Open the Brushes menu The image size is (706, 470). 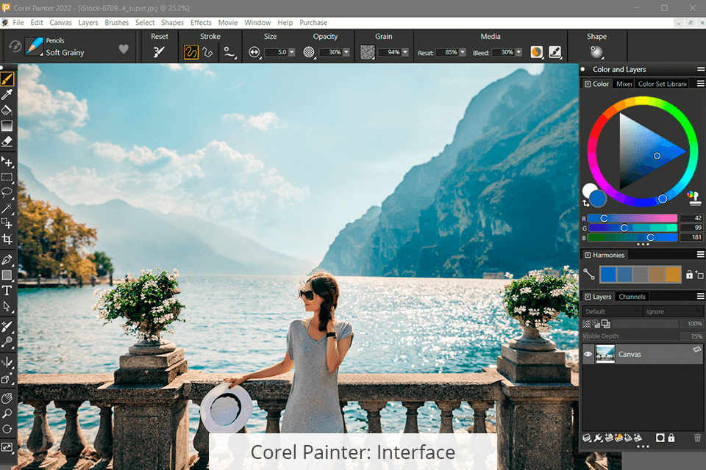pos(117,23)
